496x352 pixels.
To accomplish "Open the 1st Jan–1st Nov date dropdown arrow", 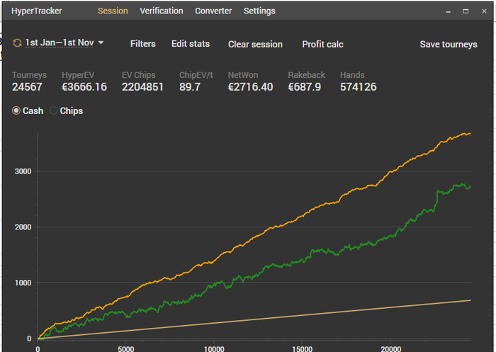I will pyautogui.click(x=101, y=42).
